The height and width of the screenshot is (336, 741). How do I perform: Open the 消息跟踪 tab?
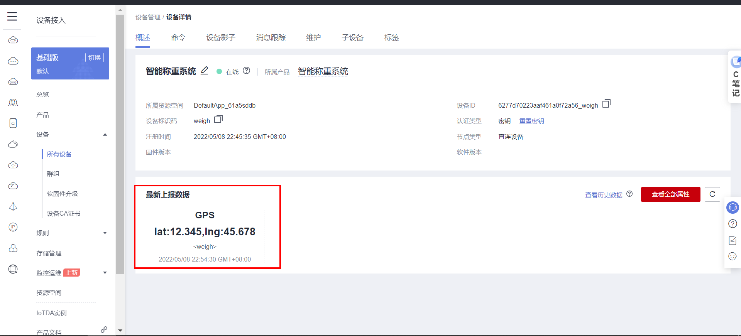point(271,37)
